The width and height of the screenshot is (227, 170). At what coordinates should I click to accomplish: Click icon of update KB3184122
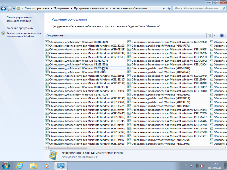pos(47,83)
